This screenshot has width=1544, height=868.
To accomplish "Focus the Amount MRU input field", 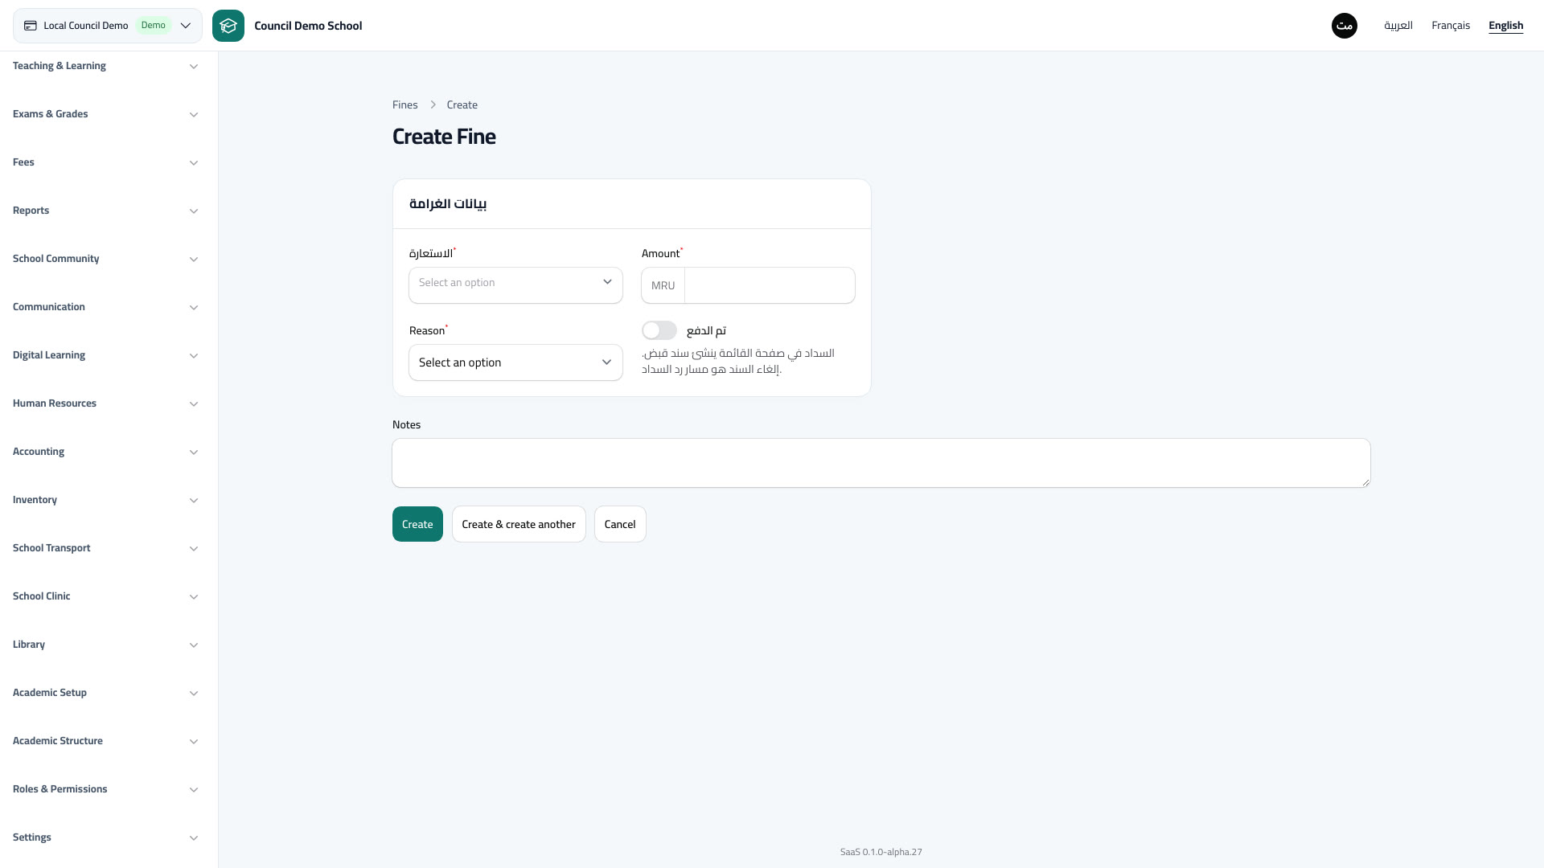I will tap(770, 285).
